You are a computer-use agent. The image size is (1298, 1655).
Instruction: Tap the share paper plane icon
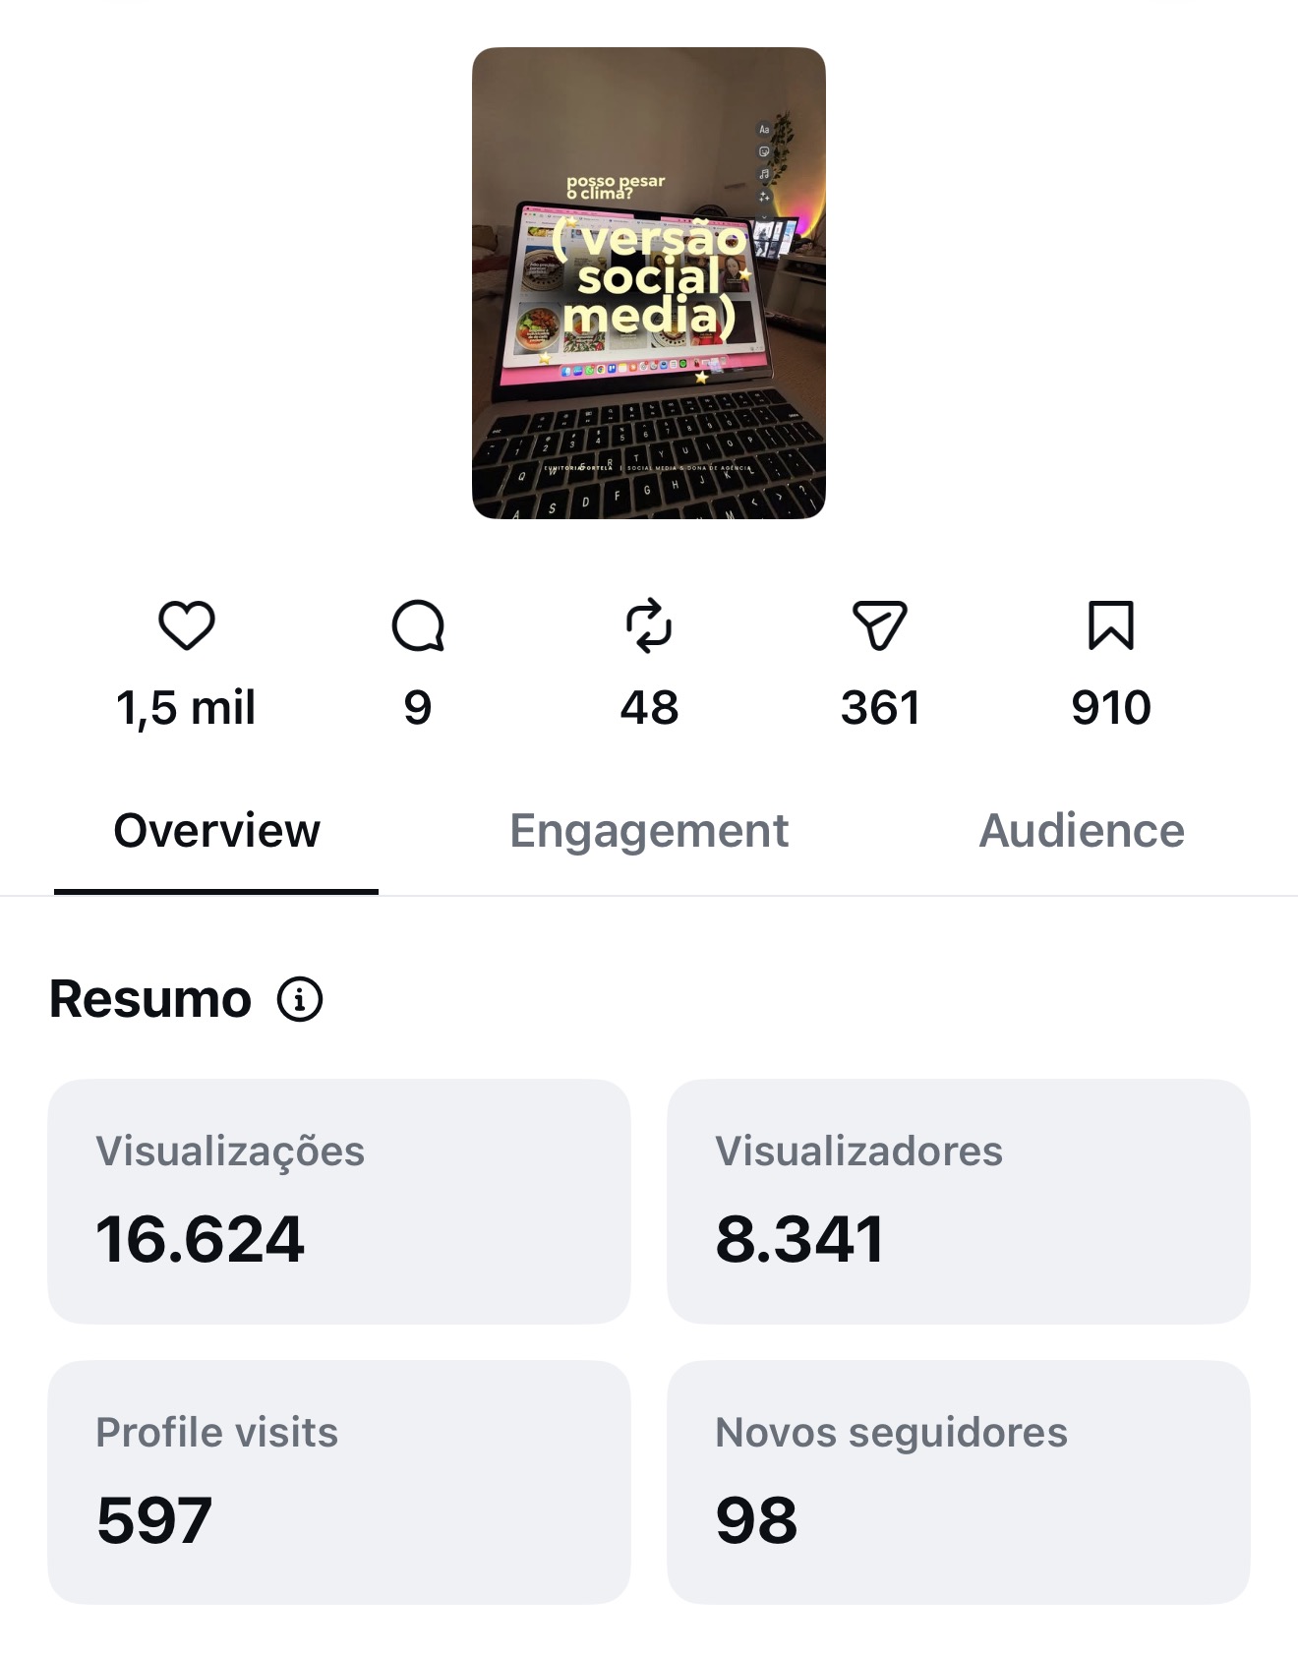click(880, 625)
